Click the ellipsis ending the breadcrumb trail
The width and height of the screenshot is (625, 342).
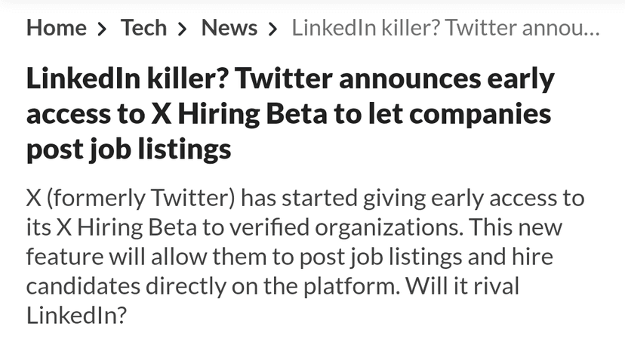coord(591,30)
